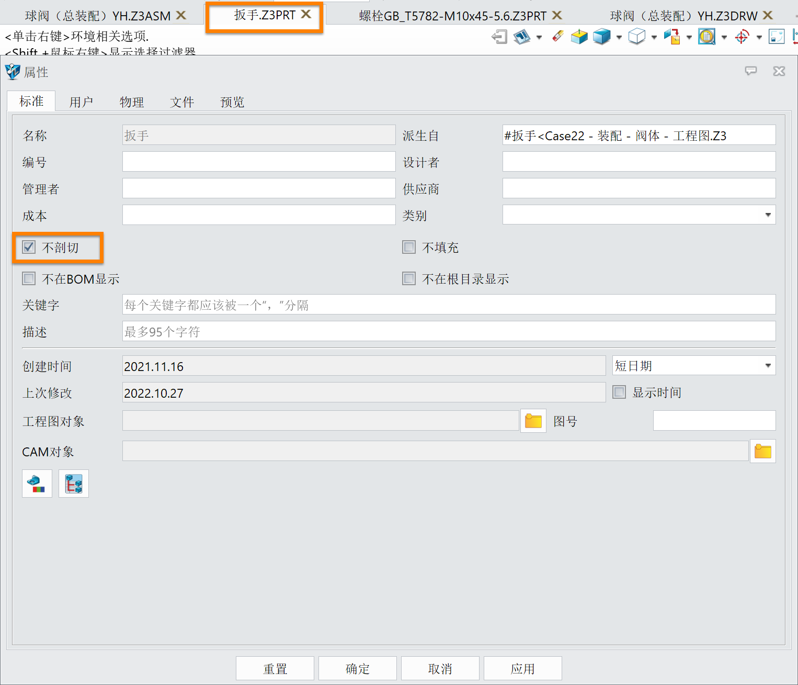Click the comment bubble icon in 属性 title
The width and height of the screenshot is (798, 685).
[x=751, y=71]
